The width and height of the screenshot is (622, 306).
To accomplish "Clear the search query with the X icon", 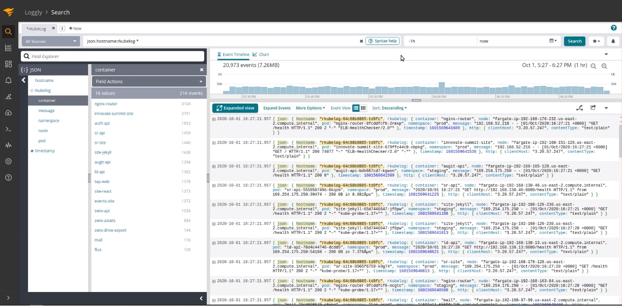I will tap(361, 41).
